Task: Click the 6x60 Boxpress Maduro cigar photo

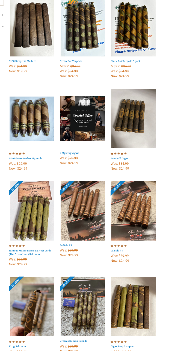Action: click(x=32, y=28)
